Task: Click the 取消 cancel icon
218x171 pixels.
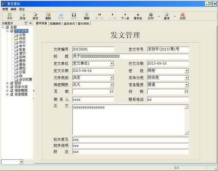Action: pos(61,16)
